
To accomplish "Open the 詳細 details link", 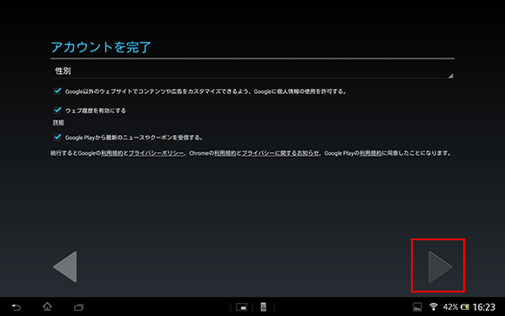I will click(x=58, y=123).
